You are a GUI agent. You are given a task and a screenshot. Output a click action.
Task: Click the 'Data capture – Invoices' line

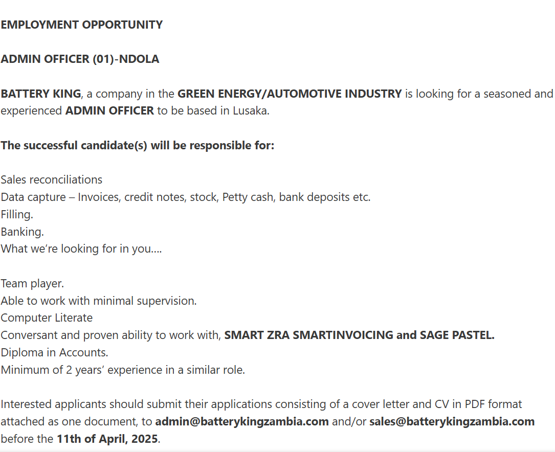(x=186, y=197)
